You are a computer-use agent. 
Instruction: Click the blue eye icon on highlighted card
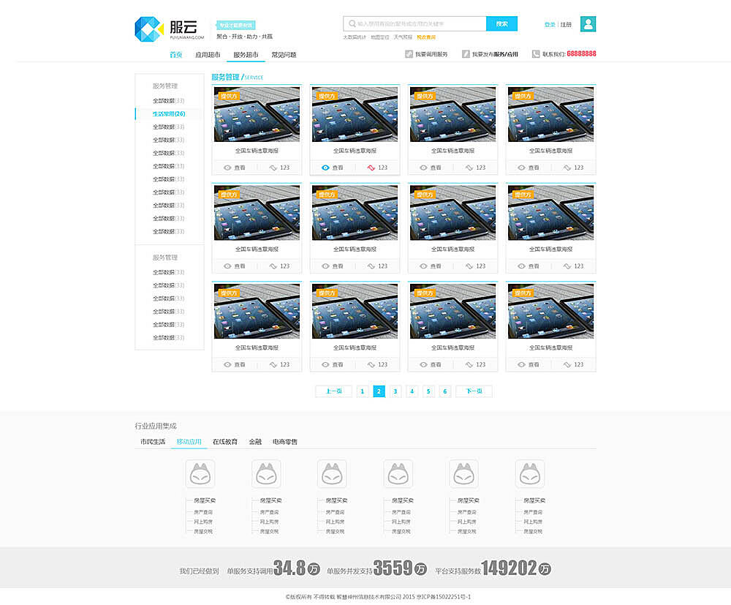325,168
